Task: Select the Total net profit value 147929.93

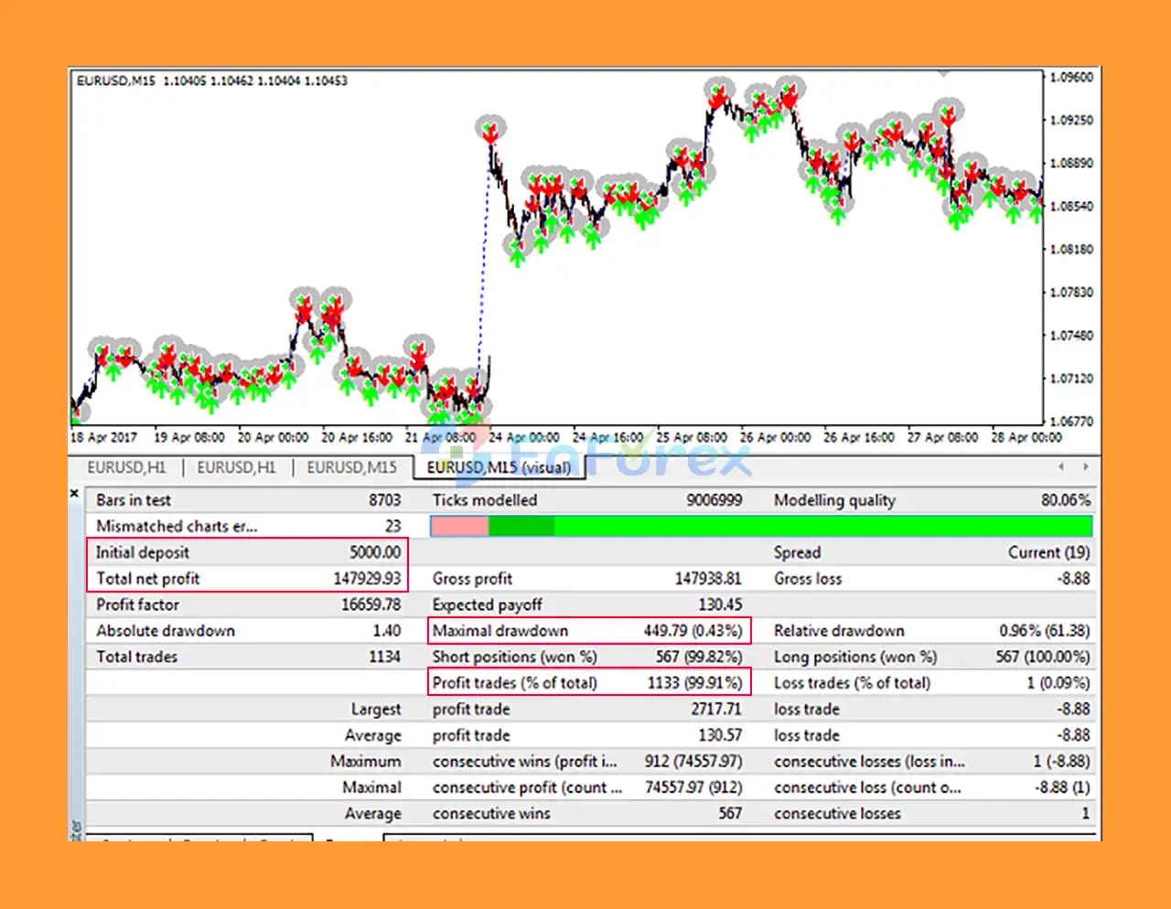Action: click(x=370, y=578)
